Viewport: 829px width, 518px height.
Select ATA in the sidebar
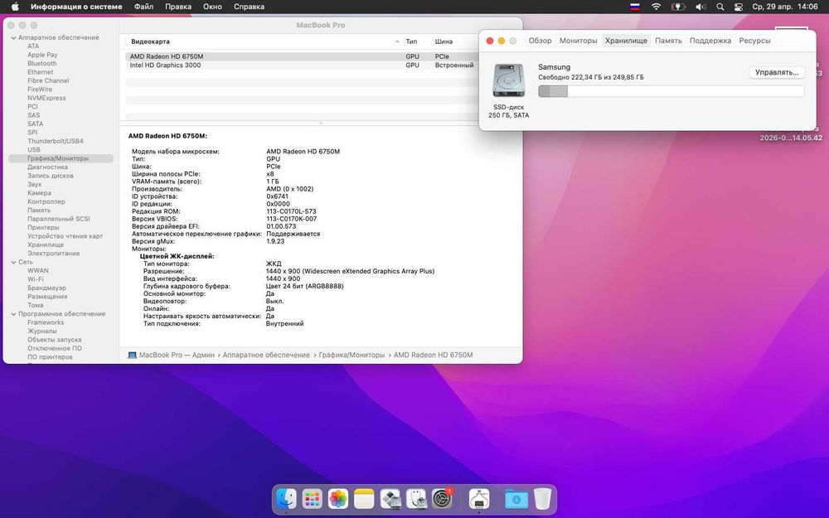coord(33,46)
